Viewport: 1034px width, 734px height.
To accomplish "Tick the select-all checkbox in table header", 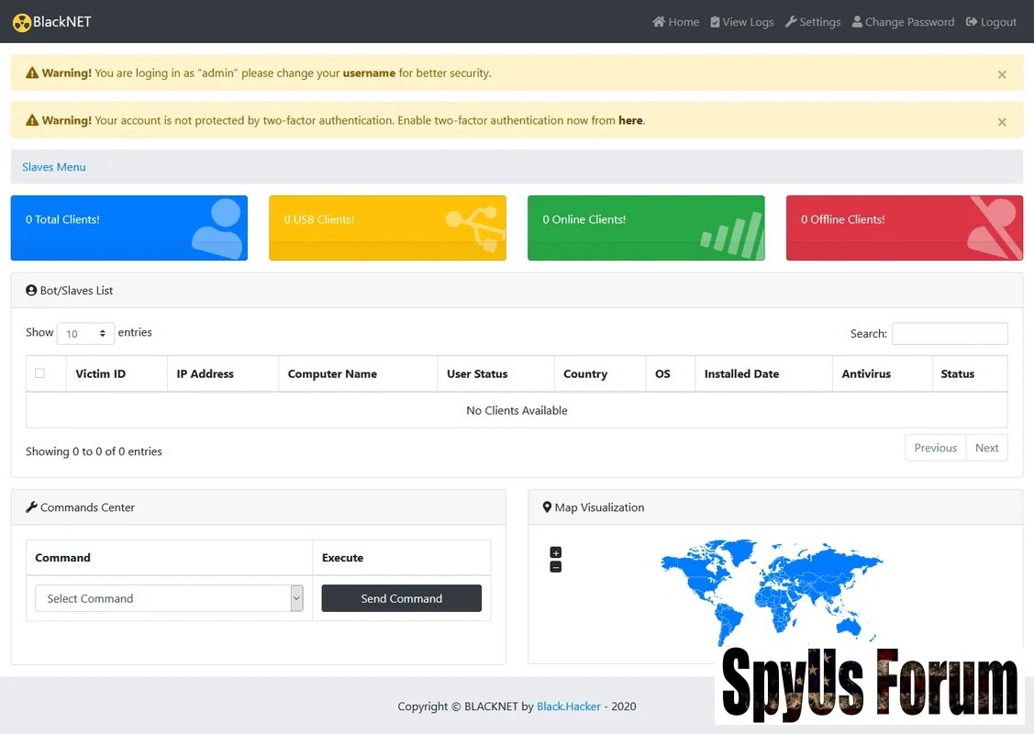I will 39,373.
